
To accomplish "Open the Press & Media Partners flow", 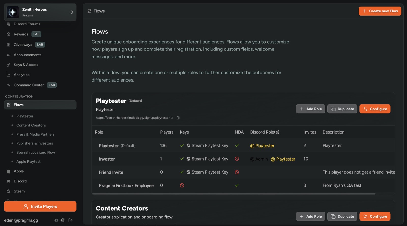I will click(x=35, y=134).
